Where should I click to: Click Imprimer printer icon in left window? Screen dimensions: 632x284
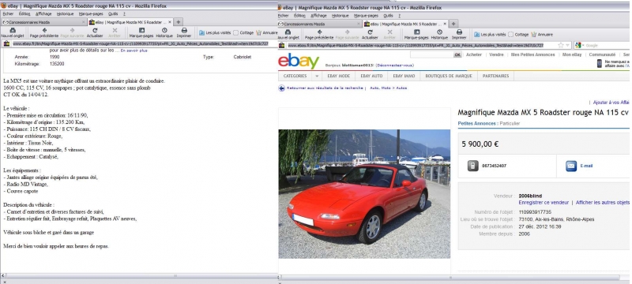point(184,30)
